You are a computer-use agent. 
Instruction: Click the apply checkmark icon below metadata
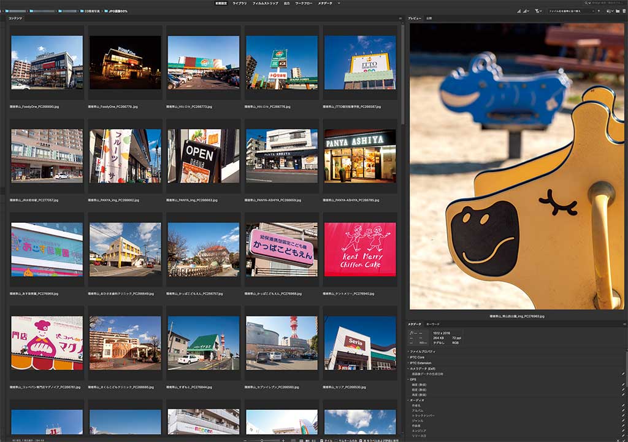click(624, 440)
